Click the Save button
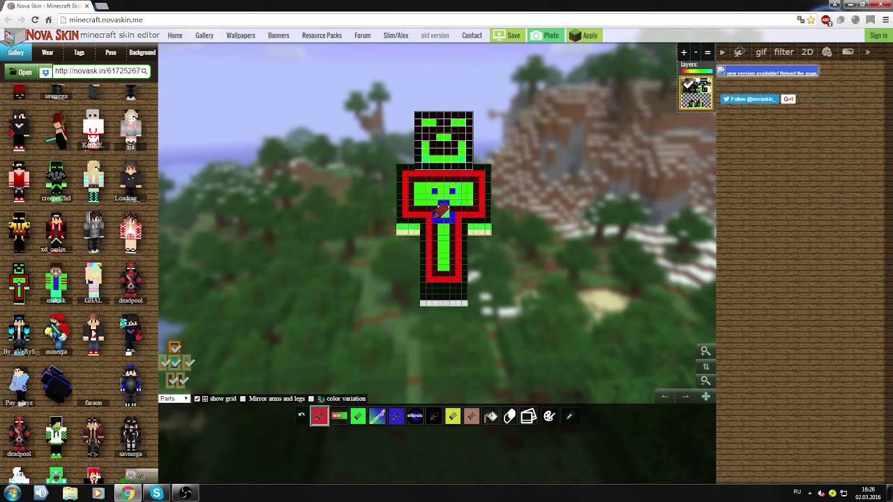This screenshot has width=893, height=502. [507, 36]
